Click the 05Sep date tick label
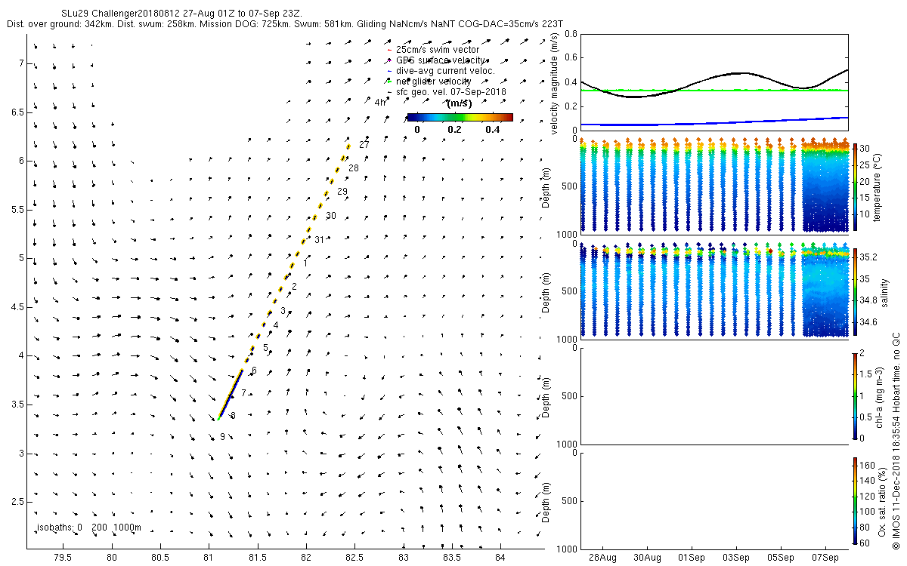Viewport: 907px width, 566px height. (781, 558)
